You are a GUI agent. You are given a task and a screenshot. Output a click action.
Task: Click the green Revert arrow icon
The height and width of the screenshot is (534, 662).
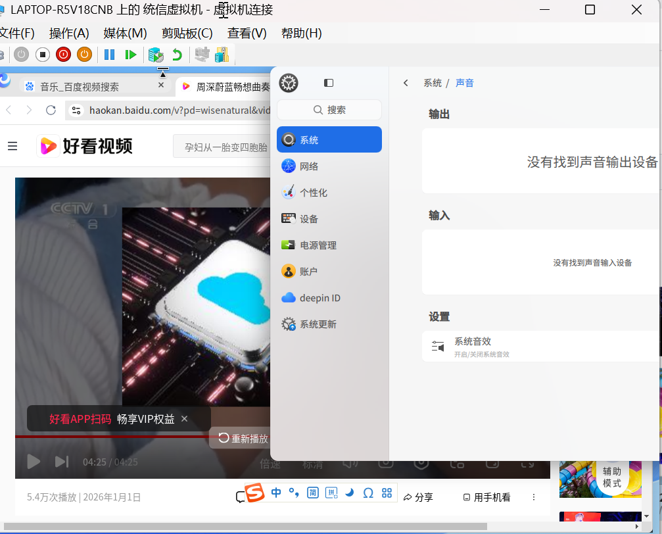click(x=177, y=55)
